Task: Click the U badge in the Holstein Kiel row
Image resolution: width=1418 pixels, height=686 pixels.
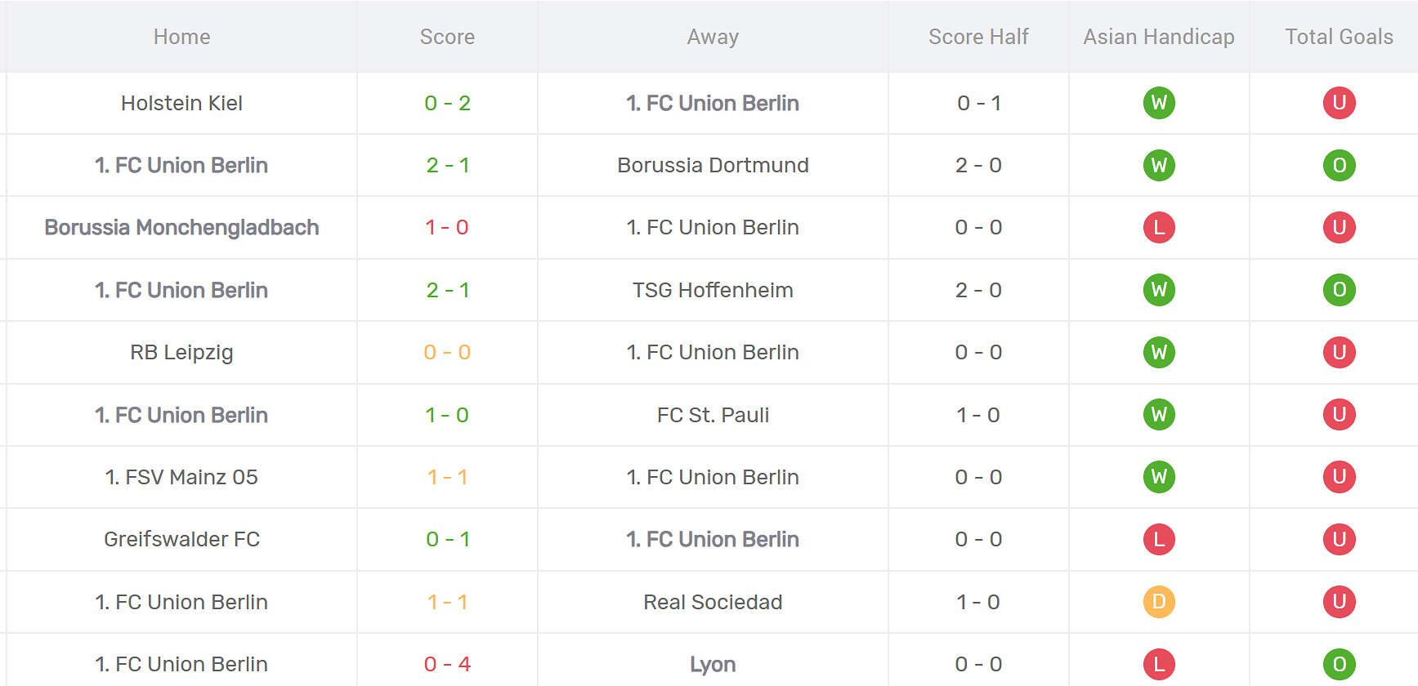Action: coord(1339,103)
